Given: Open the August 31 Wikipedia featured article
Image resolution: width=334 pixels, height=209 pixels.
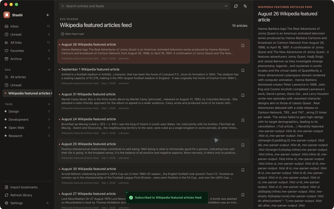Looking at the screenshot, I should tap(154, 101).
